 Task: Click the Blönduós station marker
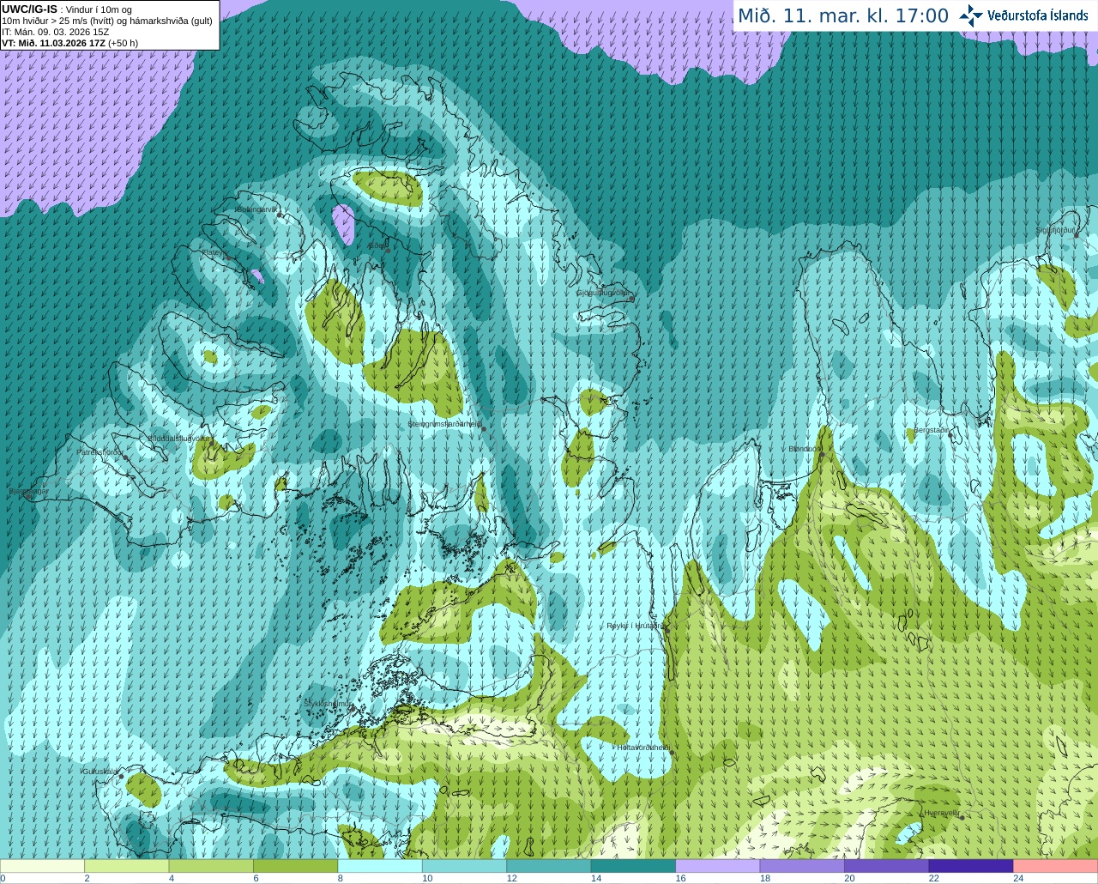pos(821,455)
